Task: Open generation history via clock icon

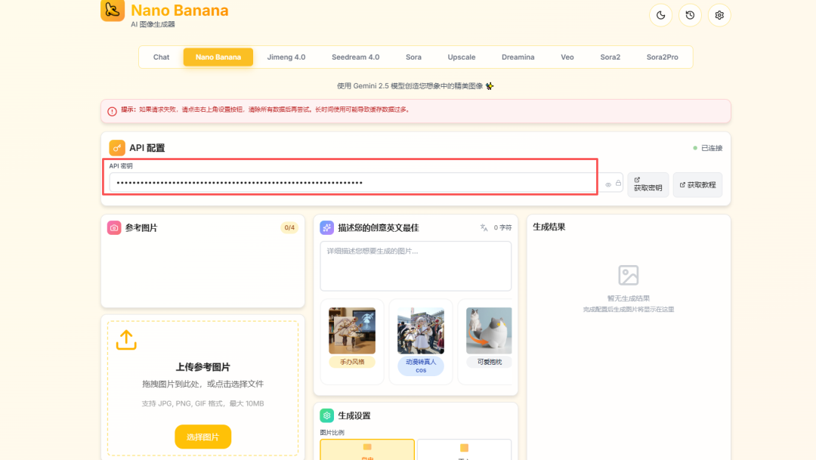Action: pyautogui.click(x=690, y=14)
